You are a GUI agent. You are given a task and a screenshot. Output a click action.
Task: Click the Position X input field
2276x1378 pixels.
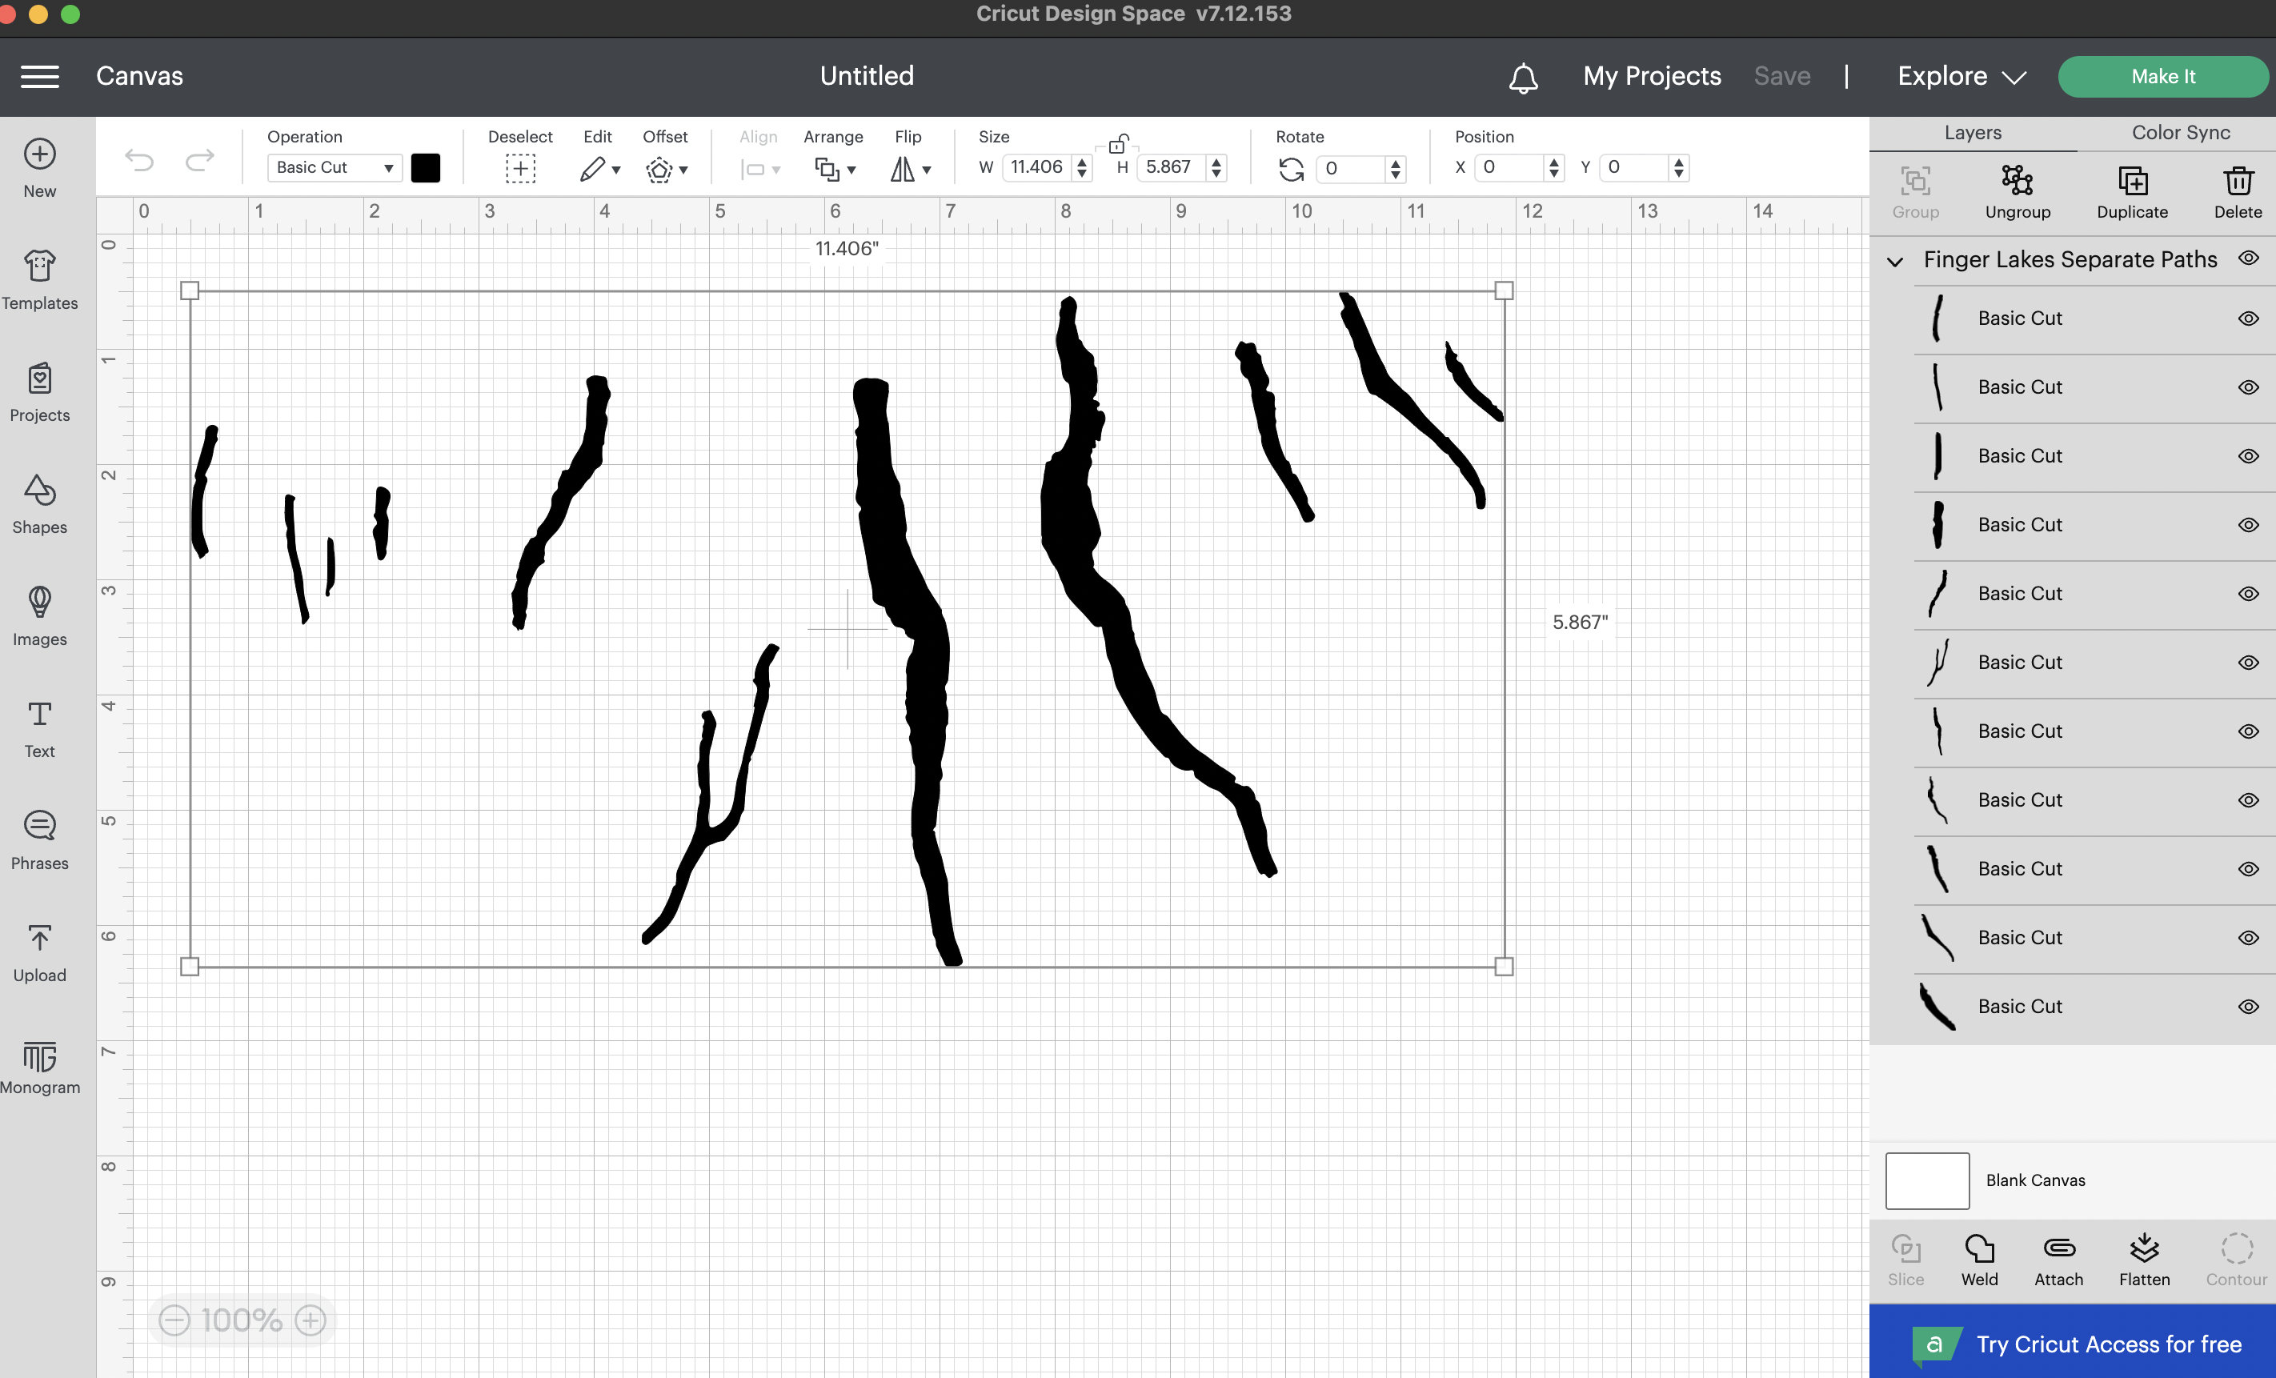coord(1510,167)
